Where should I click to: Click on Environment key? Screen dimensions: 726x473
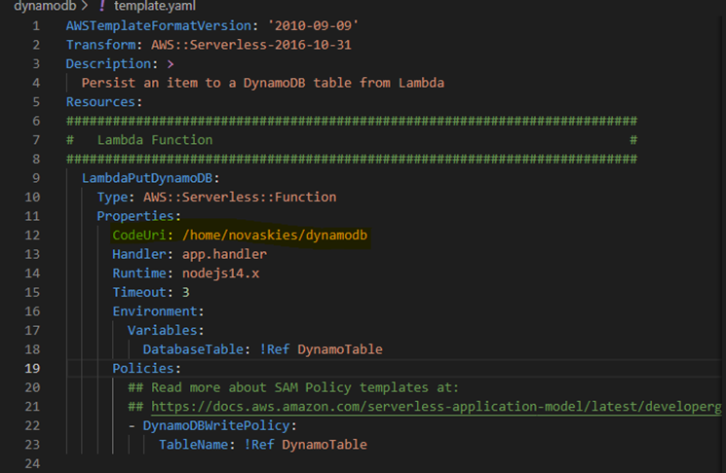(x=155, y=311)
